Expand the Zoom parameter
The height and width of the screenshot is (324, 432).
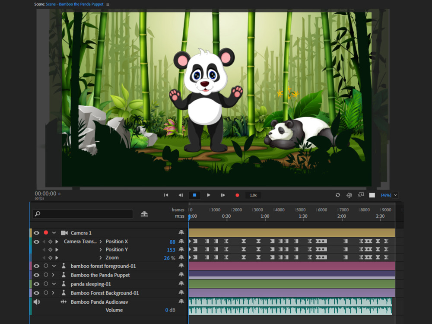pyautogui.click(x=101, y=258)
